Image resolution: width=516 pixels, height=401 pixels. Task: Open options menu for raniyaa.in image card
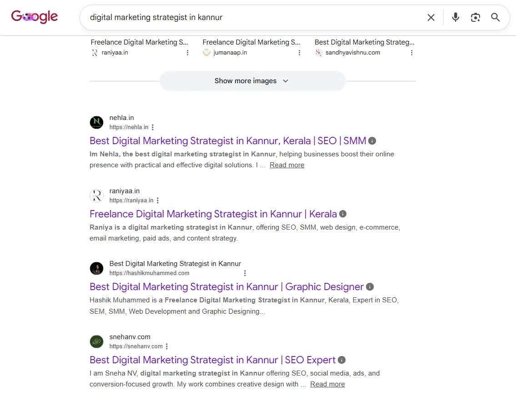[188, 53]
